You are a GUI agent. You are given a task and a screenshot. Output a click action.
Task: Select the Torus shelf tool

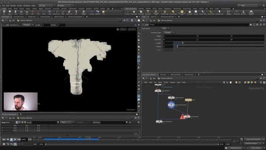(21, 12)
